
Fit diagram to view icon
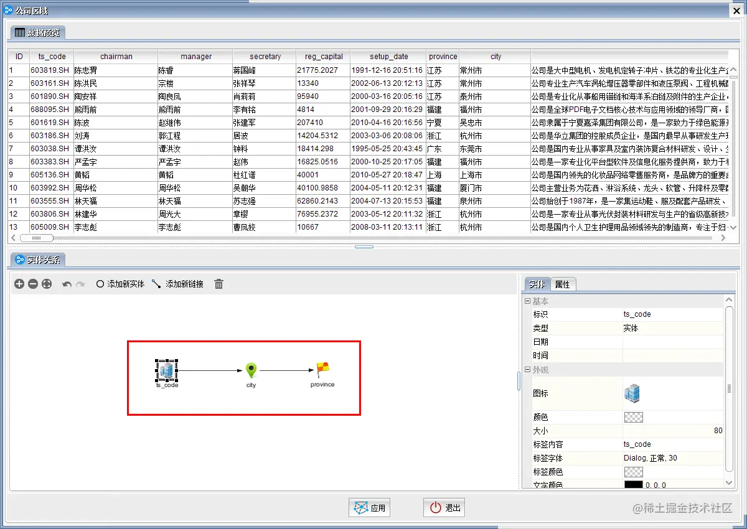click(x=47, y=284)
